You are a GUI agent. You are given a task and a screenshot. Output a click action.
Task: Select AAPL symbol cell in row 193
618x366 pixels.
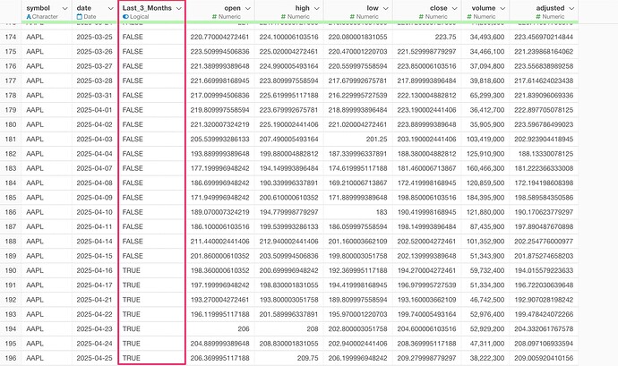(35, 314)
